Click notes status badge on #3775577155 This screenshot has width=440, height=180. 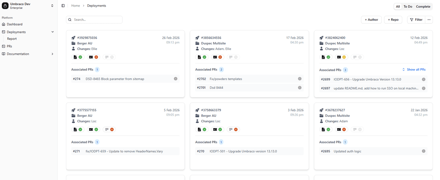109,129
